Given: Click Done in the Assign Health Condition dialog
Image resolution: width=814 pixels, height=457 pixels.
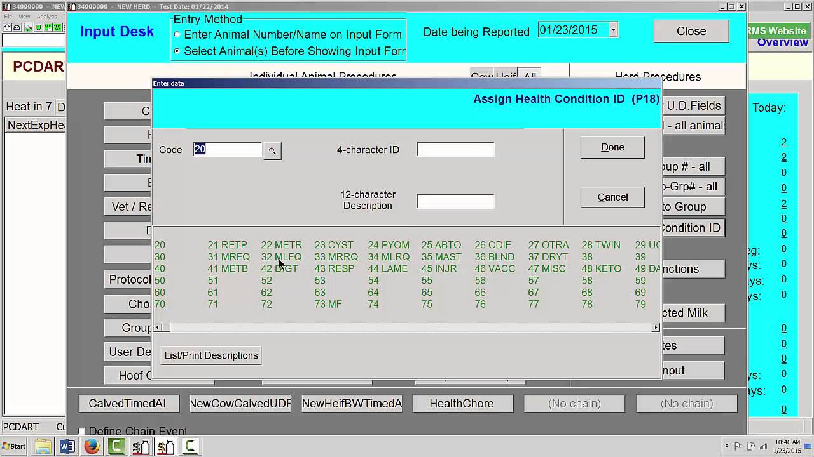Looking at the screenshot, I should click(612, 147).
